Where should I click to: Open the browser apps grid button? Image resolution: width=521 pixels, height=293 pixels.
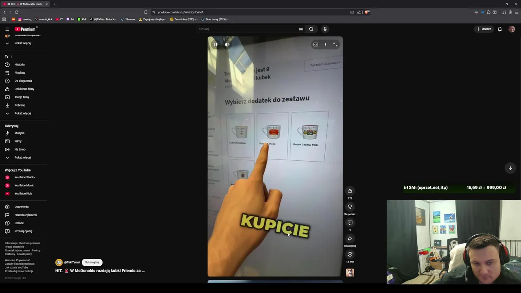tap(4, 19)
